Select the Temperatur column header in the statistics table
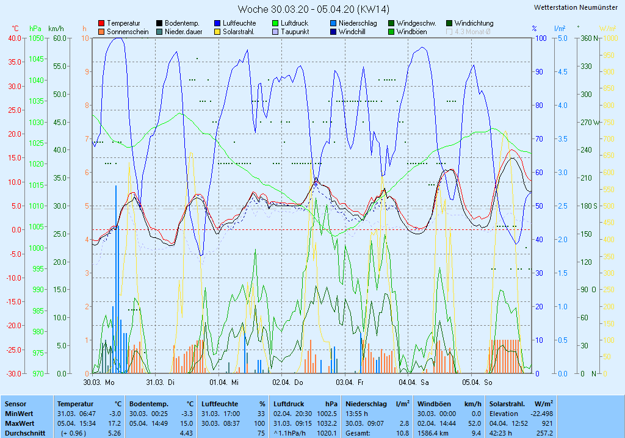625x438 pixels. pyautogui.click(x=76, y=404)
